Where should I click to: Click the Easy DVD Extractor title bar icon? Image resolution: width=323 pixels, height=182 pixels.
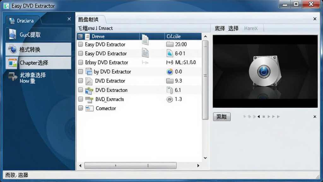[x=6, y=6]
